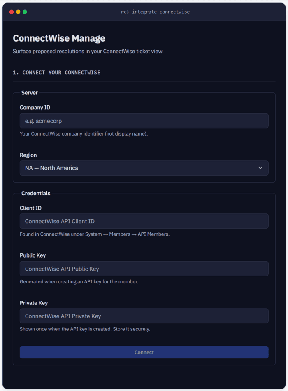Click the 'Your ConnectWise company identifier' hint

[x=84, y=134]
